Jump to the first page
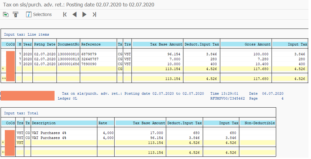 point(65,14)
